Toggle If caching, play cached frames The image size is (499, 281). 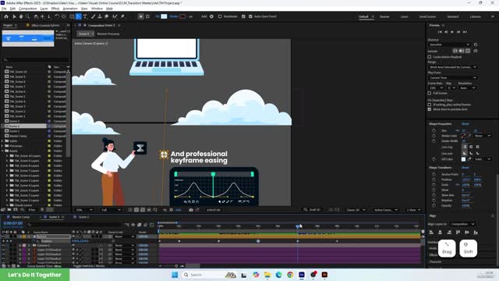tap(430, 105)
